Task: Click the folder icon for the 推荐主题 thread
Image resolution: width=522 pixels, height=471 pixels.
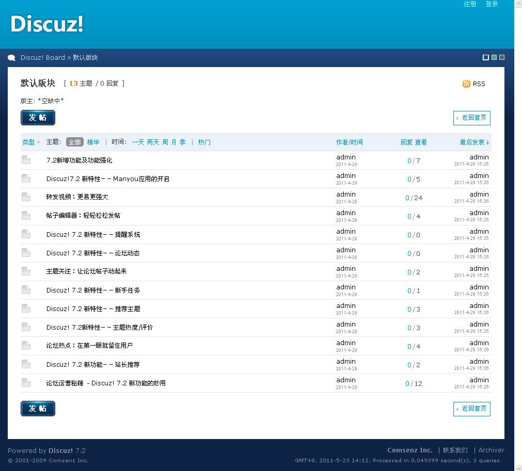Action: [26, 308]
